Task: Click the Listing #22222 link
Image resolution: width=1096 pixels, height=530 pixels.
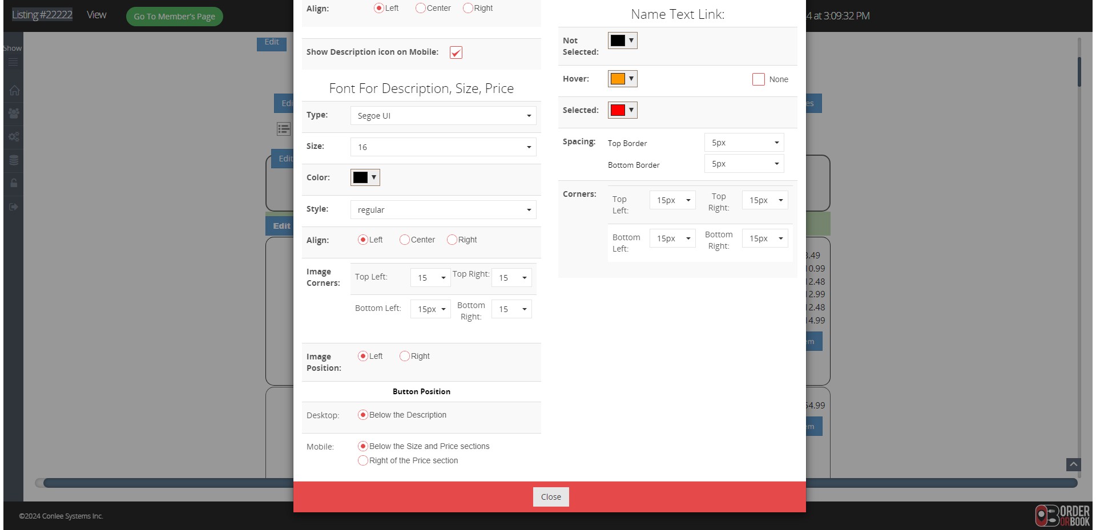Action: pos(42,15)
